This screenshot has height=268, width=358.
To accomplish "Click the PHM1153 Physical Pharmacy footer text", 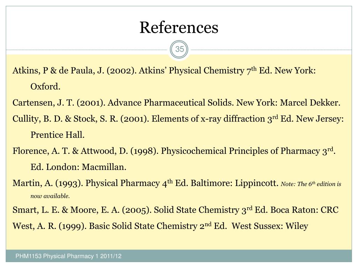I will coord(69,256).
